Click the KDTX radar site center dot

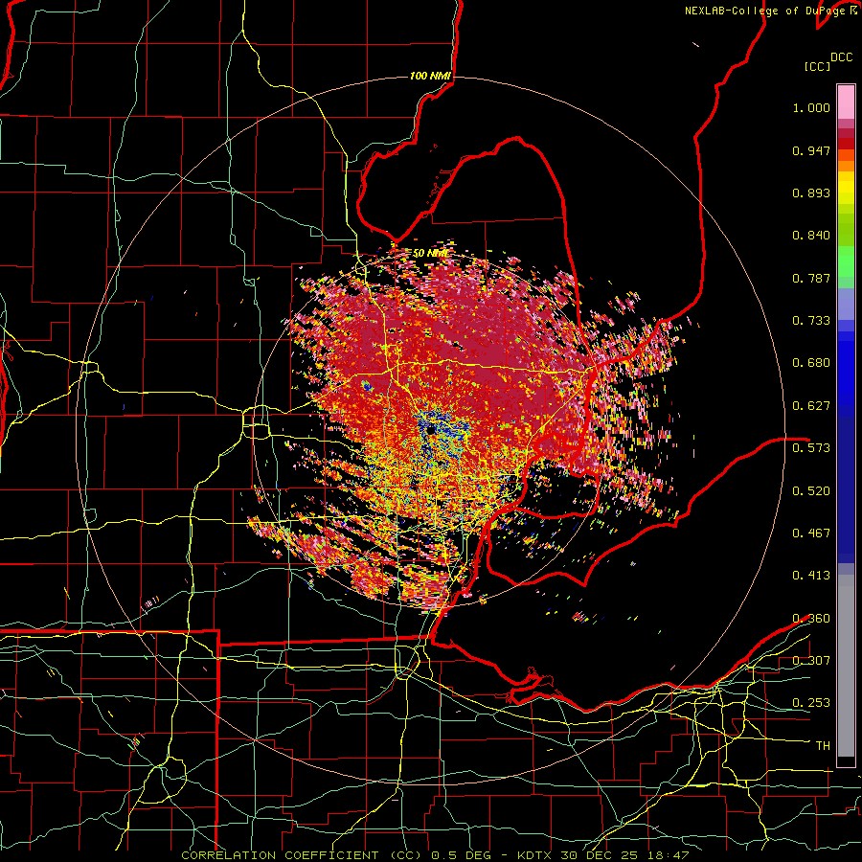coord(430,430)
